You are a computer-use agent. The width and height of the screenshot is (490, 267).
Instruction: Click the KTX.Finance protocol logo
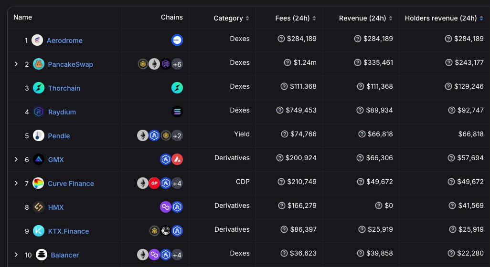click(x=39, y=231)
